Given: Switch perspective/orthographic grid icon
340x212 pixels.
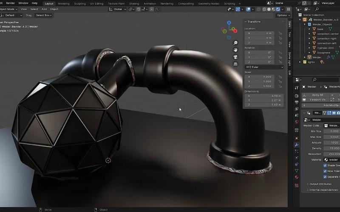Looking at the screenshot, I should coord(235,64).
